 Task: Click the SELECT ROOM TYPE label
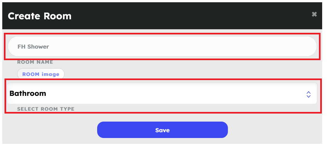pos(46,109)
